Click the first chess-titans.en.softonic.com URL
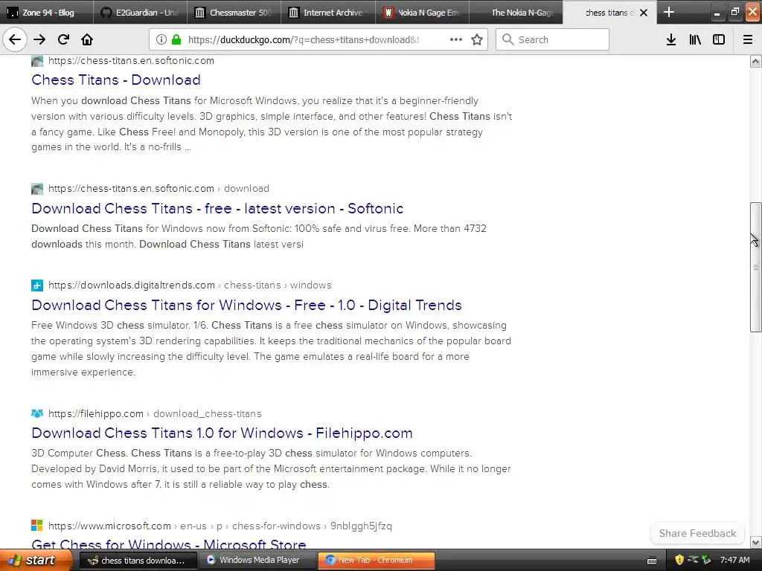762x571 pixels. 131,61
